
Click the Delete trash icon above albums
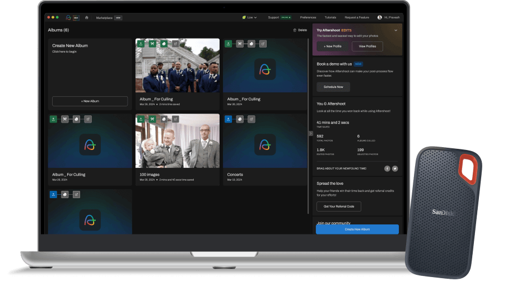pos(295,30)
